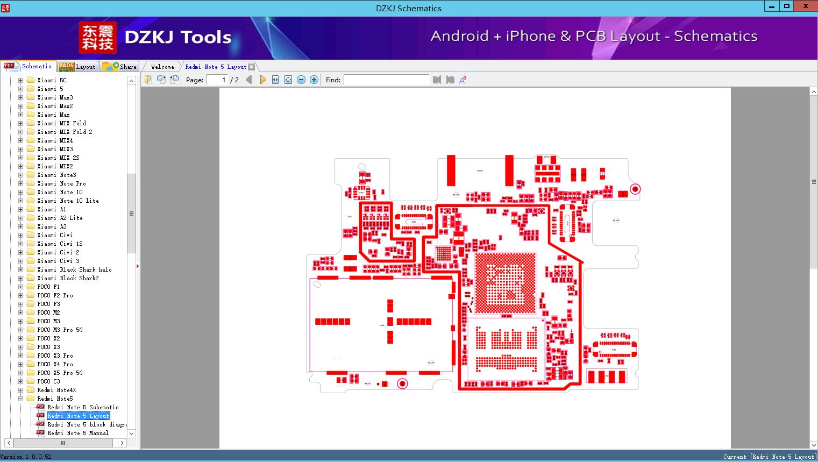Expand the Xiaomi Black Shark helo folder

pos(20,269)
